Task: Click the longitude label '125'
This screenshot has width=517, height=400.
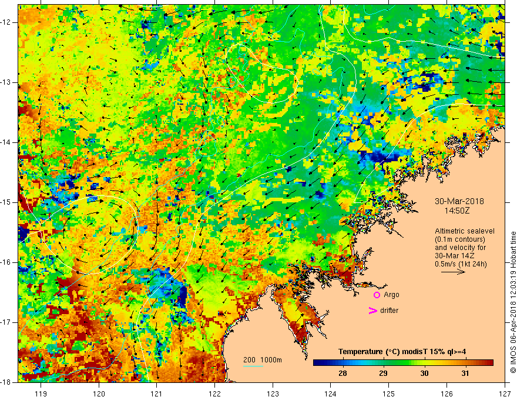Action: tap(389, 394)
